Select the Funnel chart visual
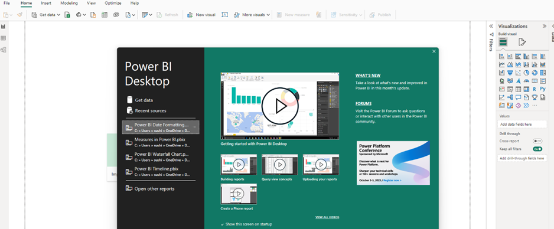This screenshot has width=554, height=229. (510, 73)
